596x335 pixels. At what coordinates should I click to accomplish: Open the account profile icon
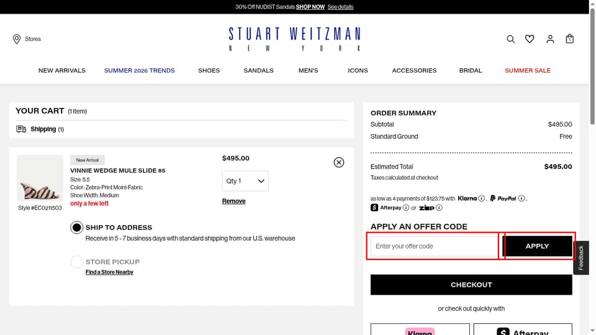550,39
